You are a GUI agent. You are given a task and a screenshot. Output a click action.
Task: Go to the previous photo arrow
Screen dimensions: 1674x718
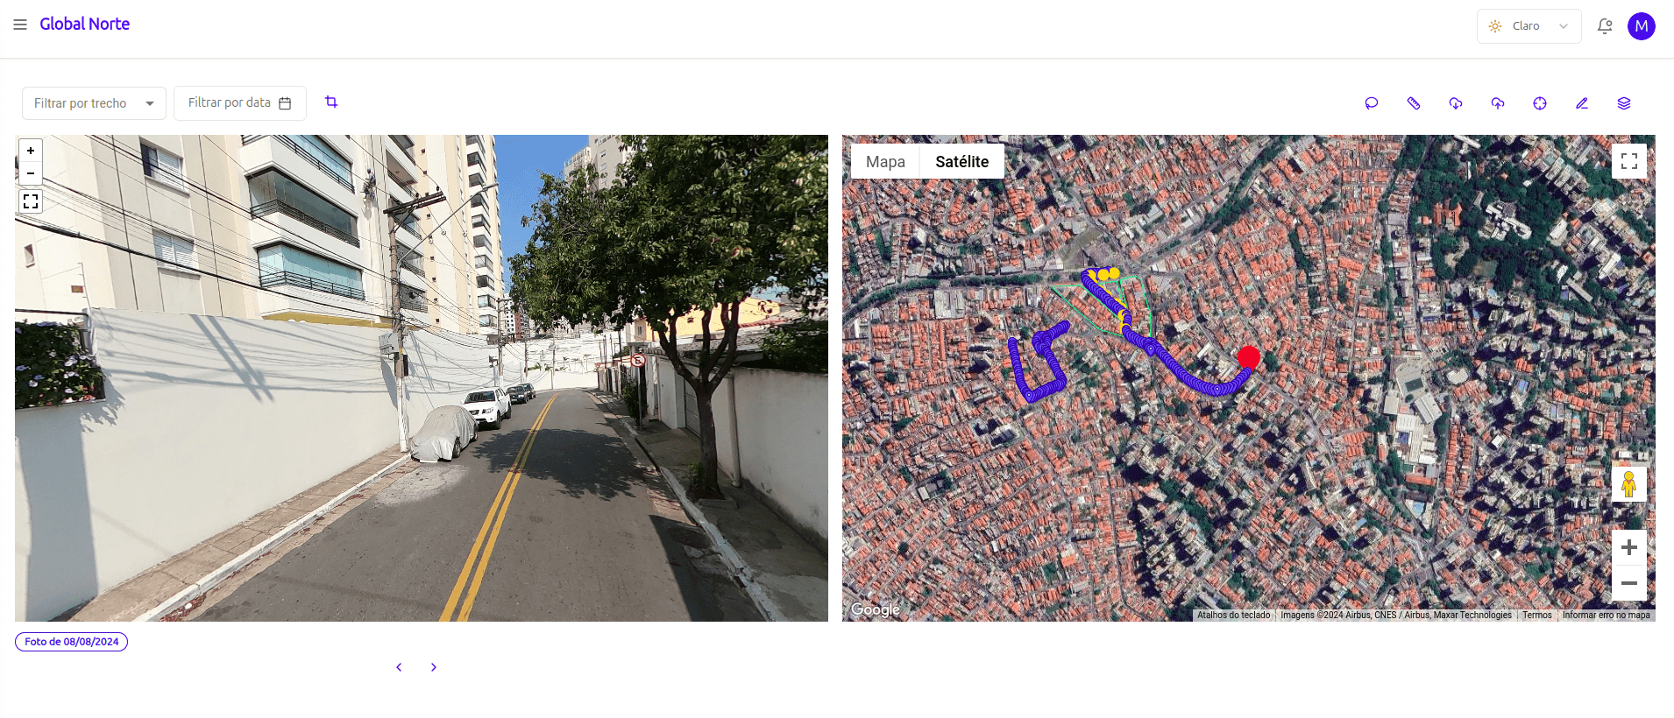click(399, 667)
